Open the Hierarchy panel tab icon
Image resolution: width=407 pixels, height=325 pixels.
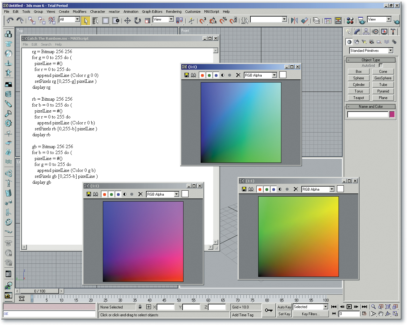(366, 32)
